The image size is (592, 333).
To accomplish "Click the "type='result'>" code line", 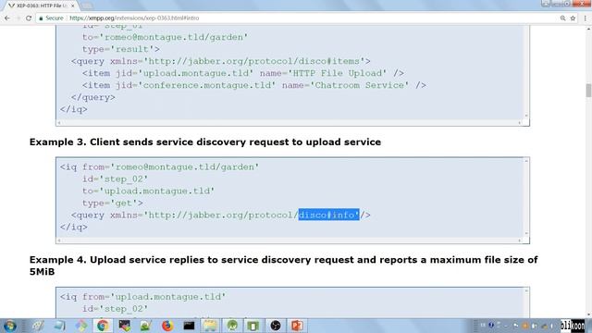I will click(x=121, y=49).
